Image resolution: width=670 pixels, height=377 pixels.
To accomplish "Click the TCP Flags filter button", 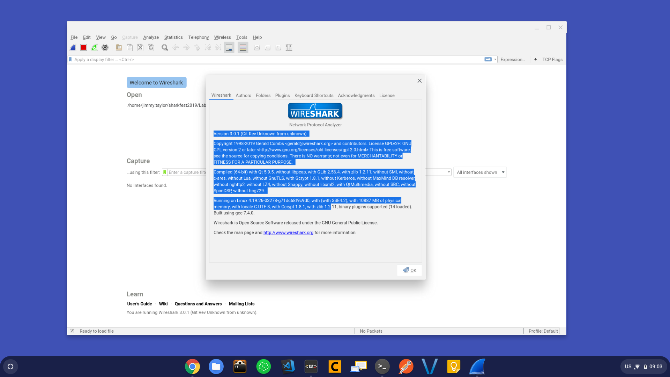I will click(x=552, y=59).
